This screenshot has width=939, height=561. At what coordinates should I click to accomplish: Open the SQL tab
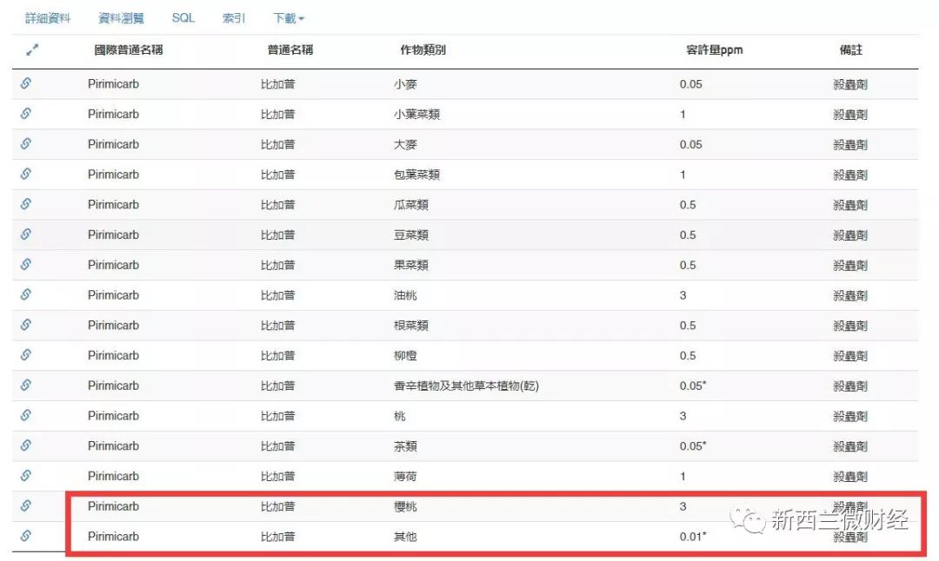click(183, 18)
